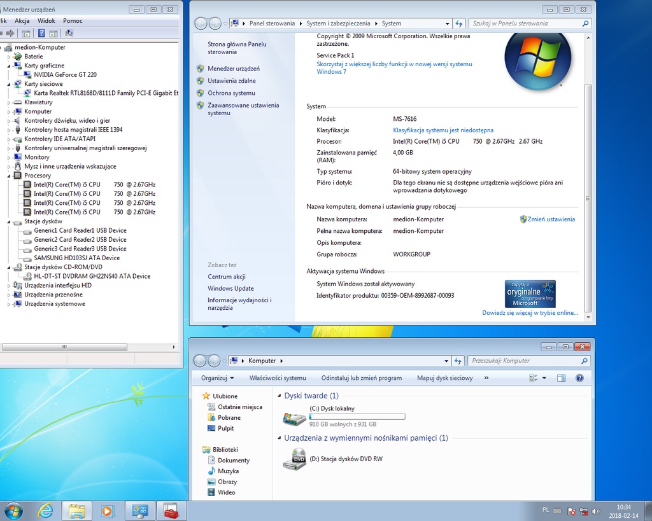Select the NVIDIA GeForce GT 220 device
This screenshot has height=521, width=652.
66,75
